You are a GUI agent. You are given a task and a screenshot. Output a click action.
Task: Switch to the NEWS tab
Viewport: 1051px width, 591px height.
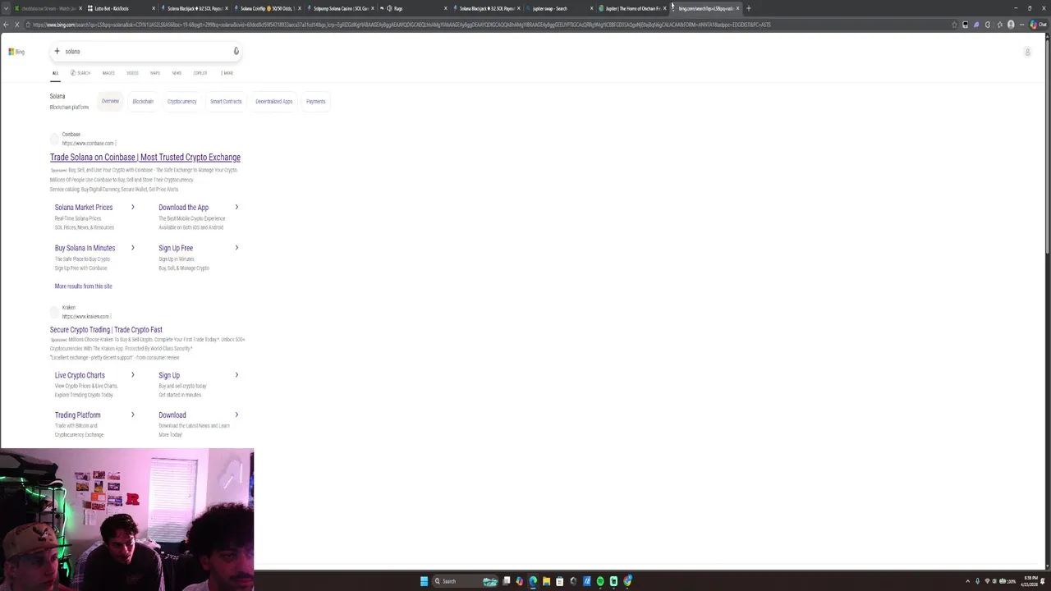click(177, 73)
